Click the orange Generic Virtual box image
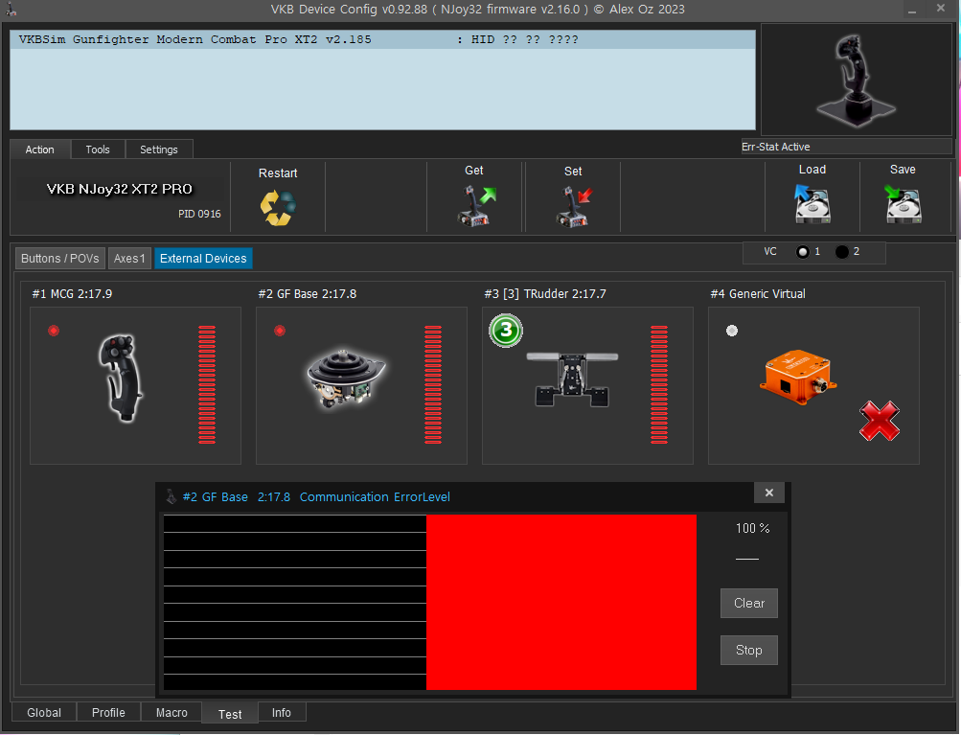The width and height of the screenshot is (961, 735). click(797, 377)
